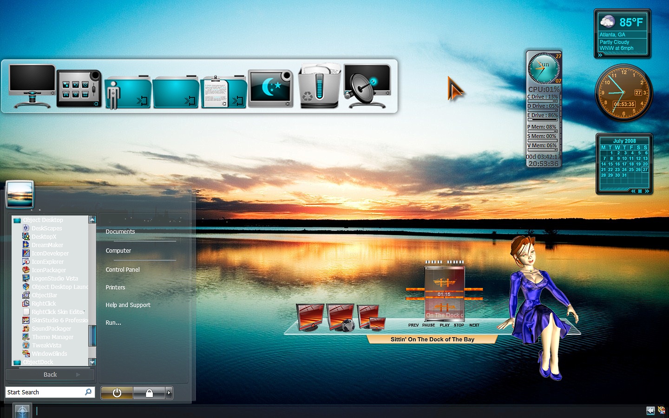Click the power button in Start menu
Screen dimensions: 669x418
click(117, 393)
